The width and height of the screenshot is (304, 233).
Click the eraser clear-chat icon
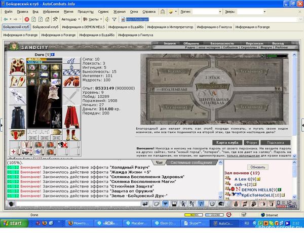pos(156,204)
